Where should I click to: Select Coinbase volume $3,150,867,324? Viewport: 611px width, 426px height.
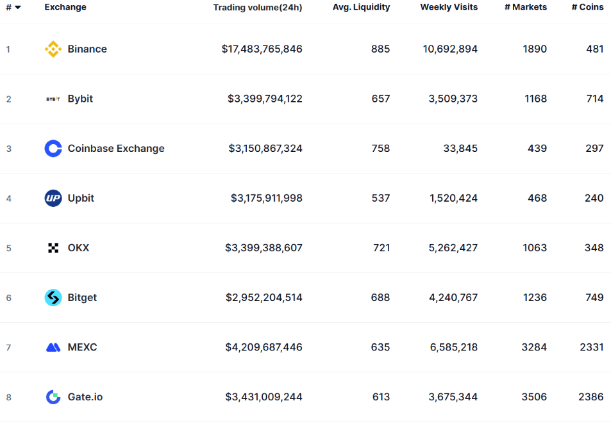(265, 149)
